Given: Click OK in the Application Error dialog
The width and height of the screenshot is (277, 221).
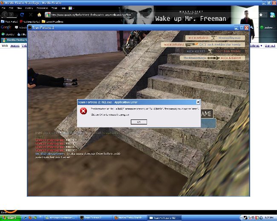Looking at the screenshot, I should [138, 122].
